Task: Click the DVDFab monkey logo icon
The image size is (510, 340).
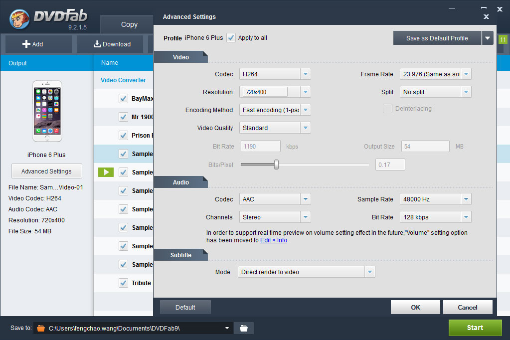Action: [19, 19]
